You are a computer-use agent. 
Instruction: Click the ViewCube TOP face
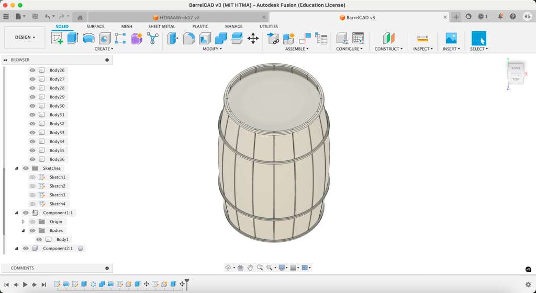tap(516, 79)
